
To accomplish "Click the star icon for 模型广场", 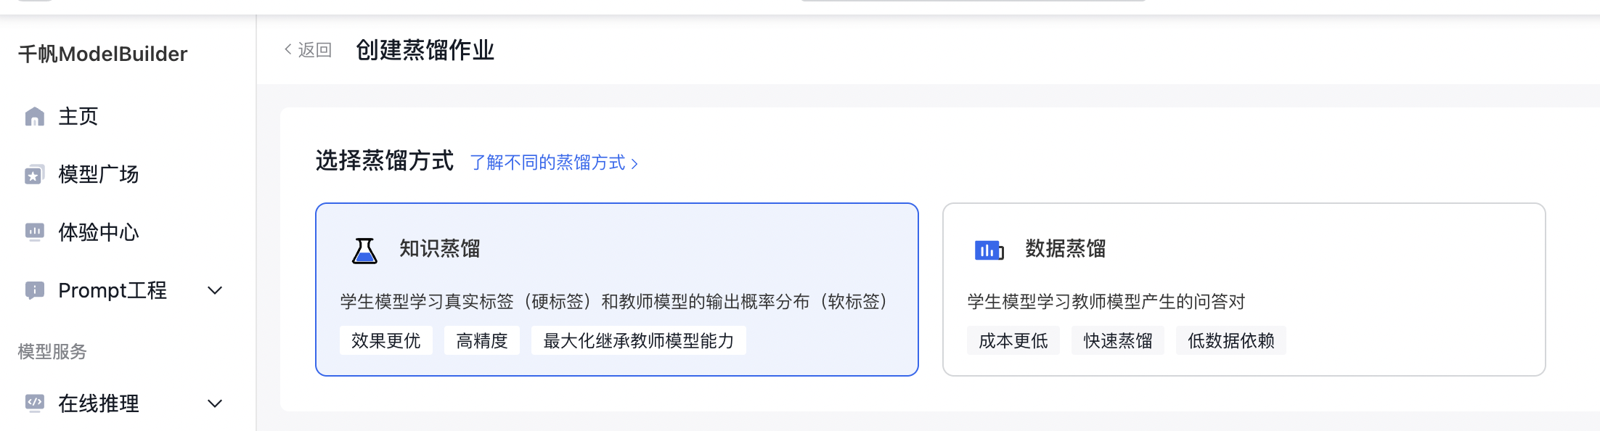I will [34, 174].
